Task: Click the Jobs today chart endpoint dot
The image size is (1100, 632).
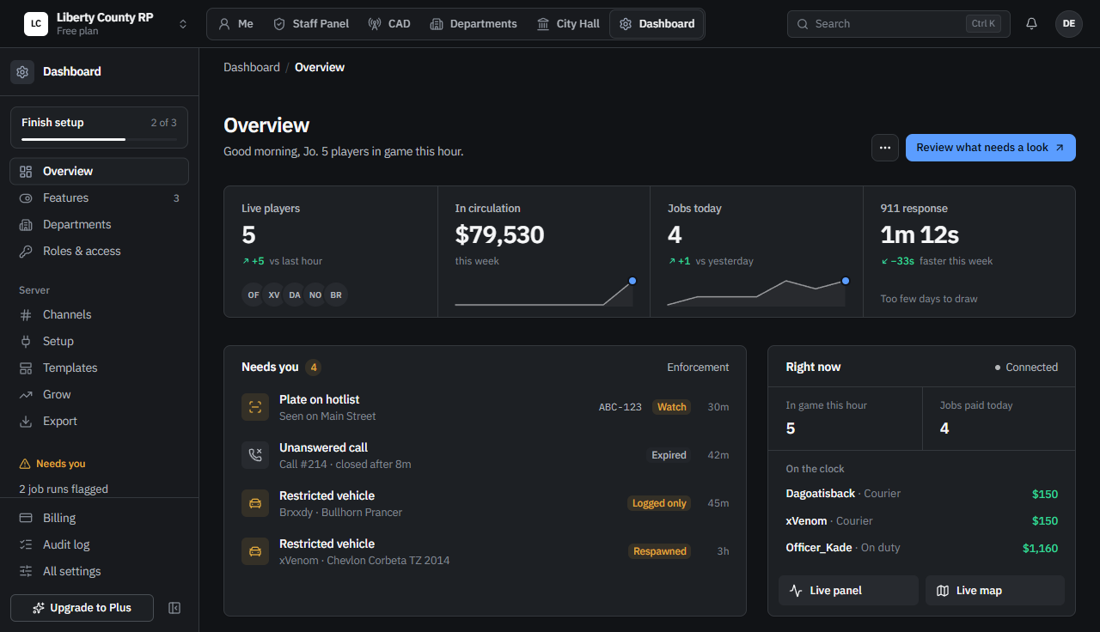Action: [846, 281]
